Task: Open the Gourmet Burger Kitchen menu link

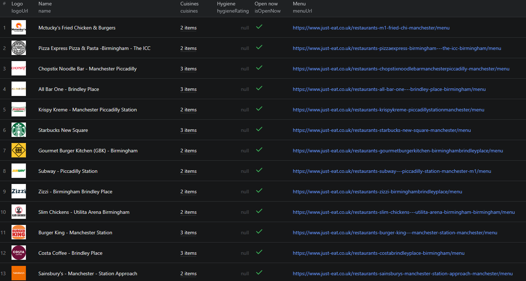Action: (x=398, y=151)
